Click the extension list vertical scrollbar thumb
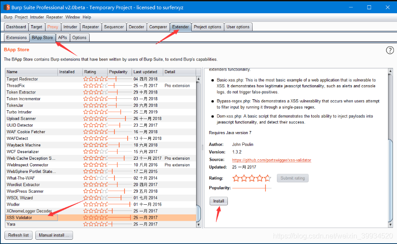 199,213
